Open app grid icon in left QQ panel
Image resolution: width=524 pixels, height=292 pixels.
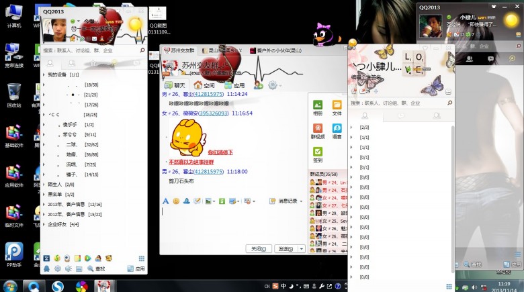tap(141, 258)
